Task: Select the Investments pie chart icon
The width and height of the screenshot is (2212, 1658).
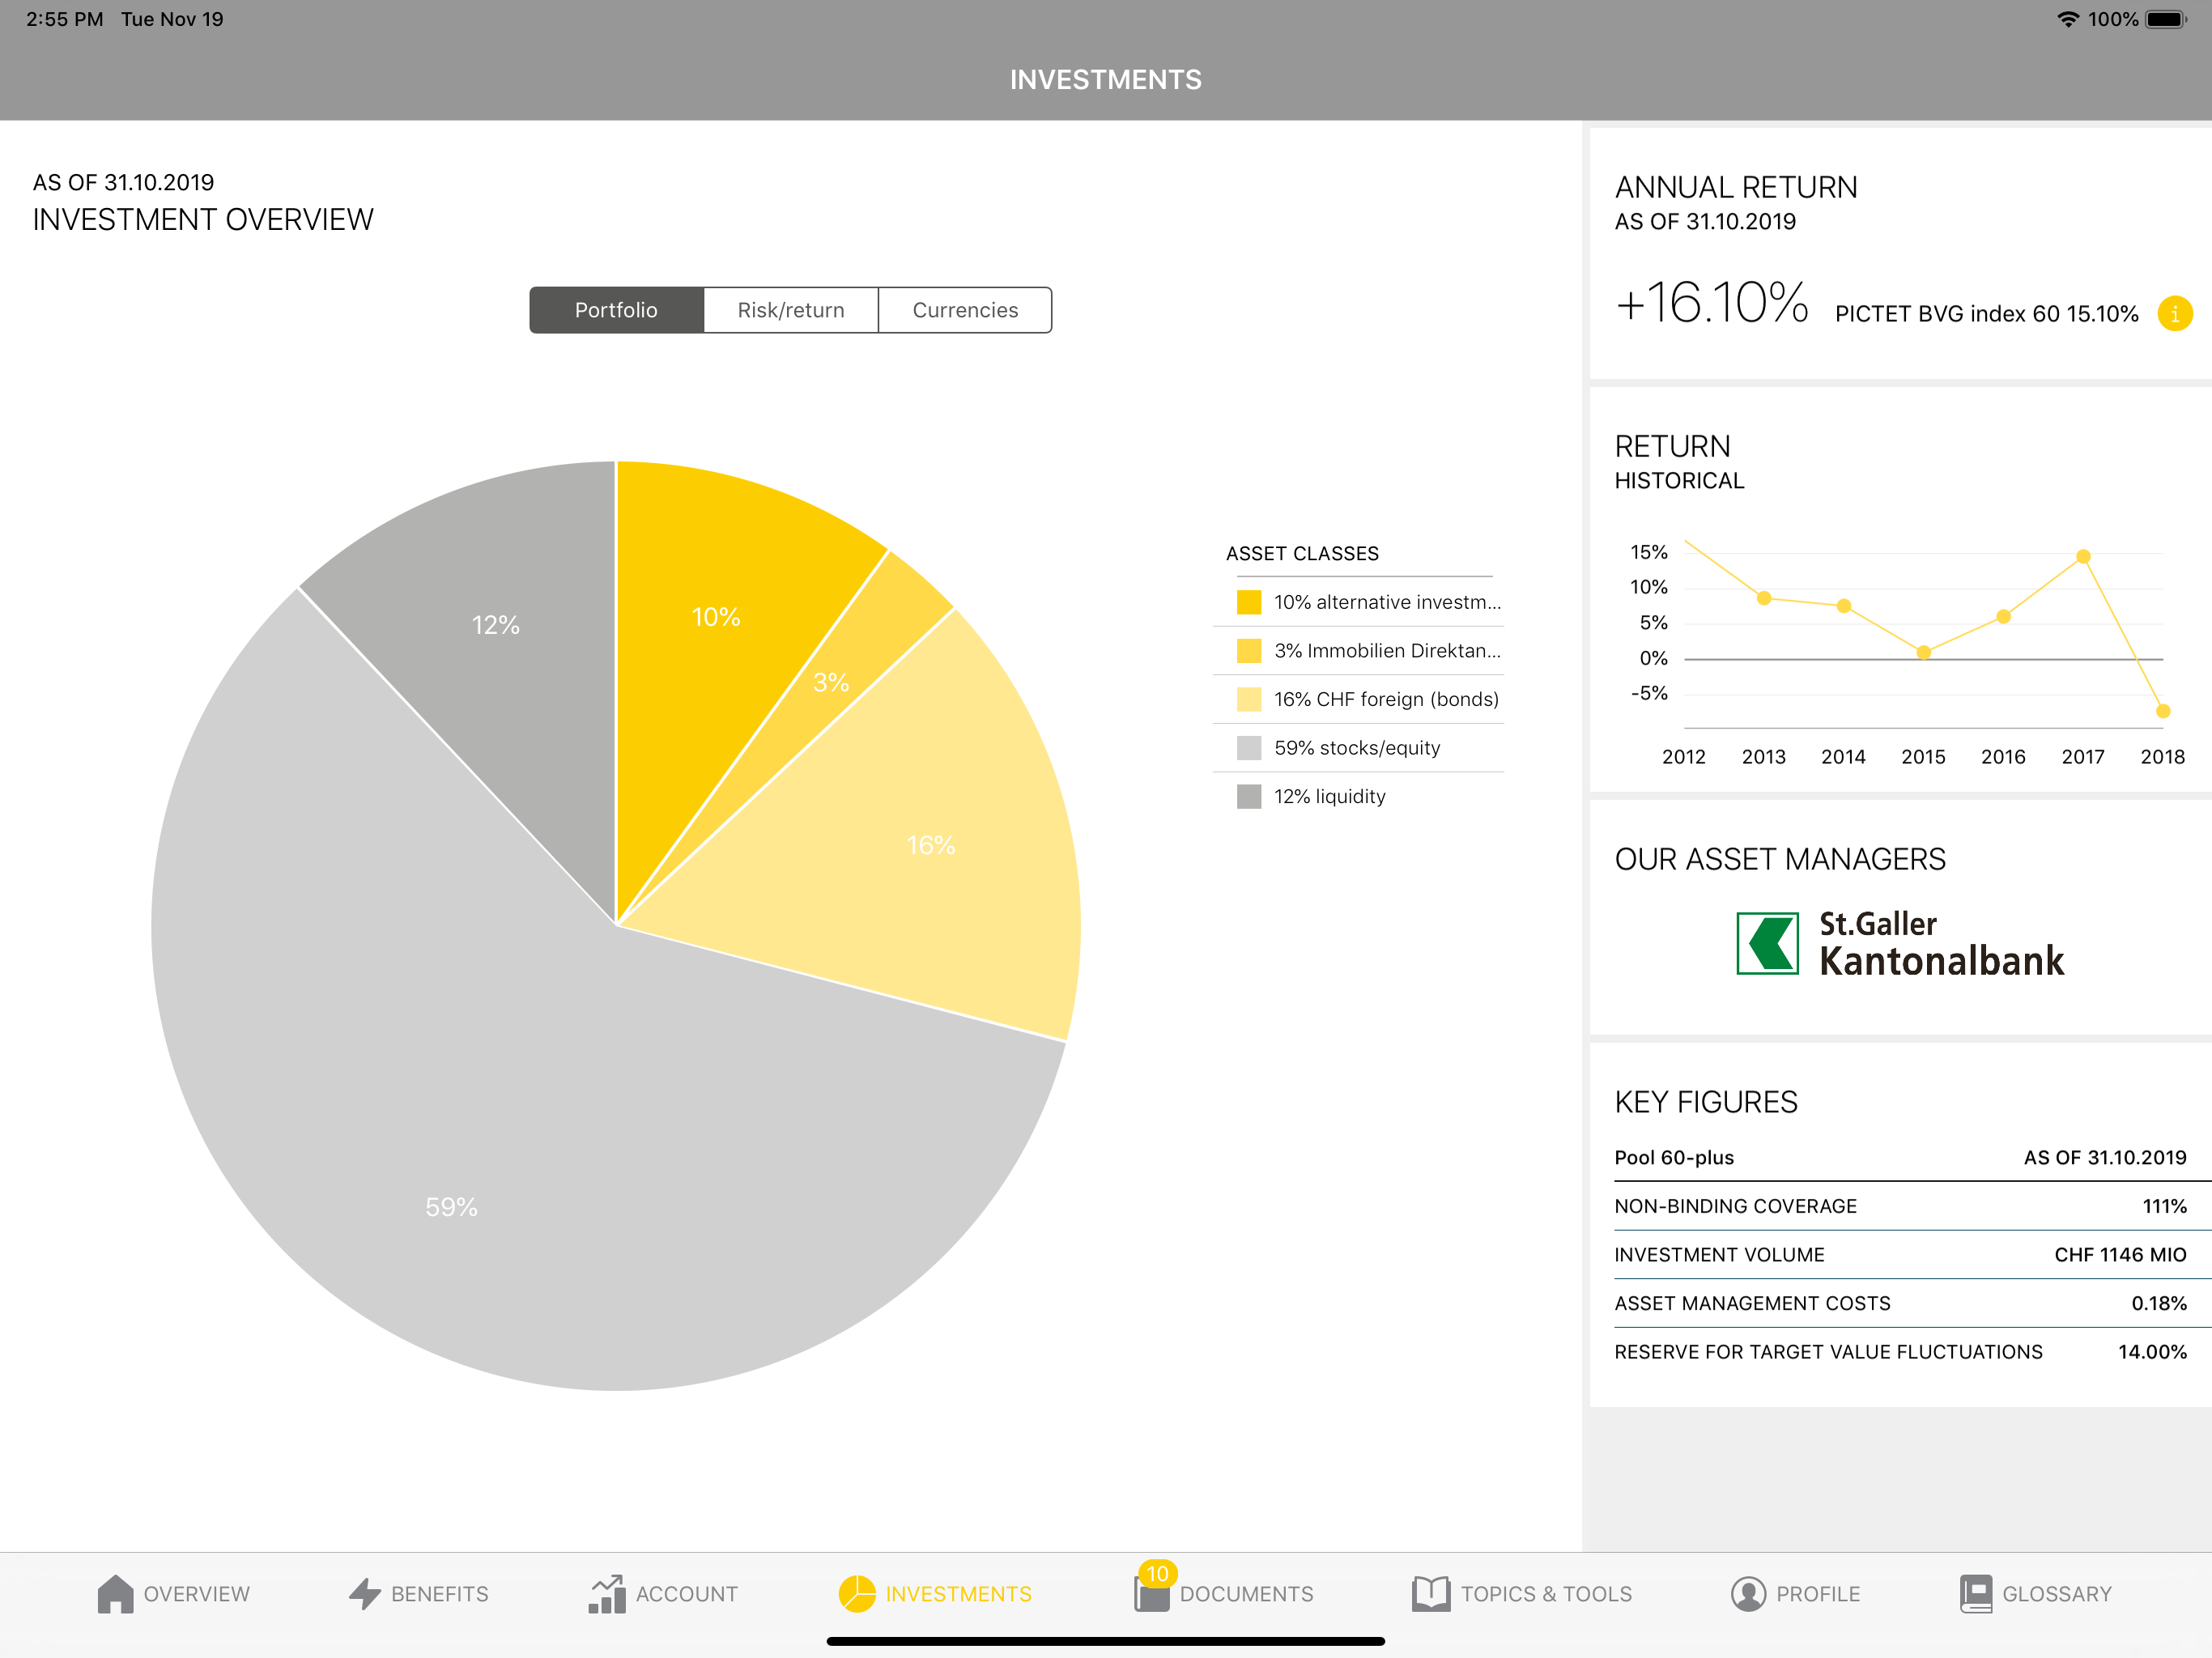Action: [856, 1593]
